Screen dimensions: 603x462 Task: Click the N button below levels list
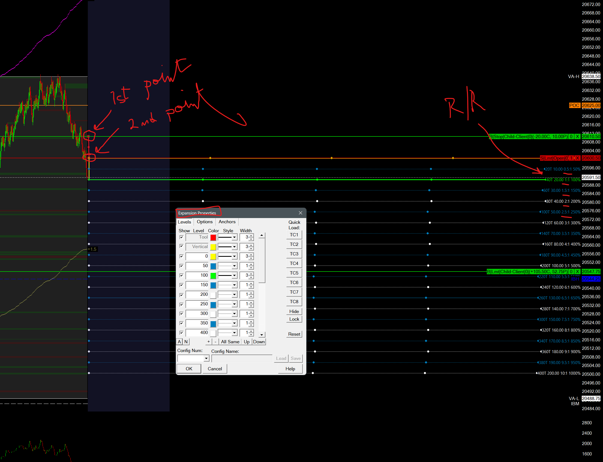click(186, 342)
